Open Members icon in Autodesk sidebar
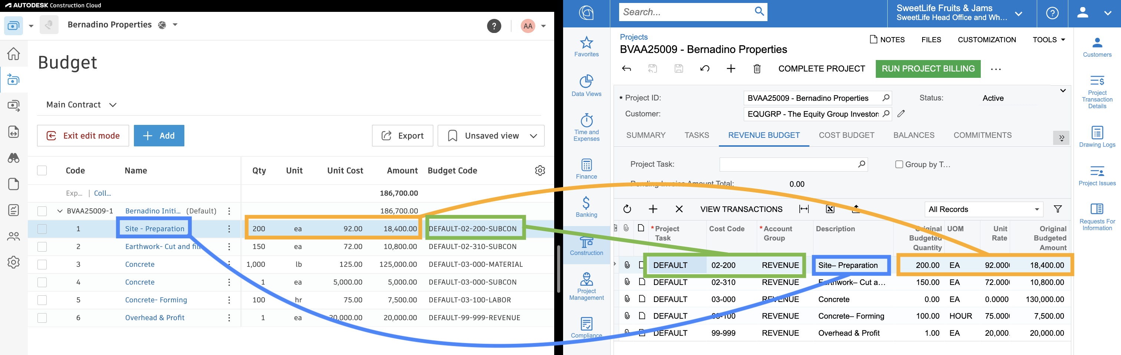1121x355 pixels. click(13, 236)
